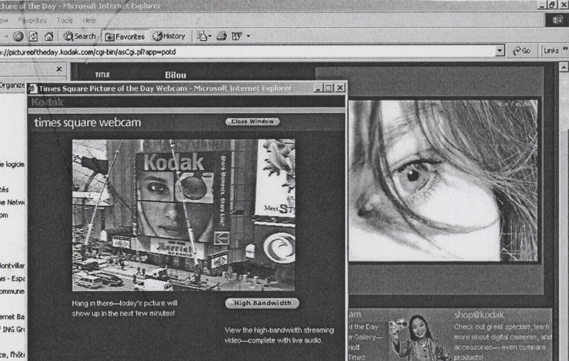Open the History toolbar button

click(169, 36)
